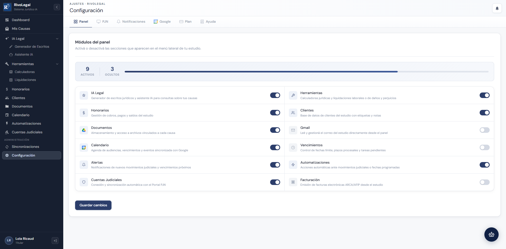The image size is (506, 249).
Task: Click the wrench icon of Herramientas module
Action: pyautogui.click(x=293, y=95)
